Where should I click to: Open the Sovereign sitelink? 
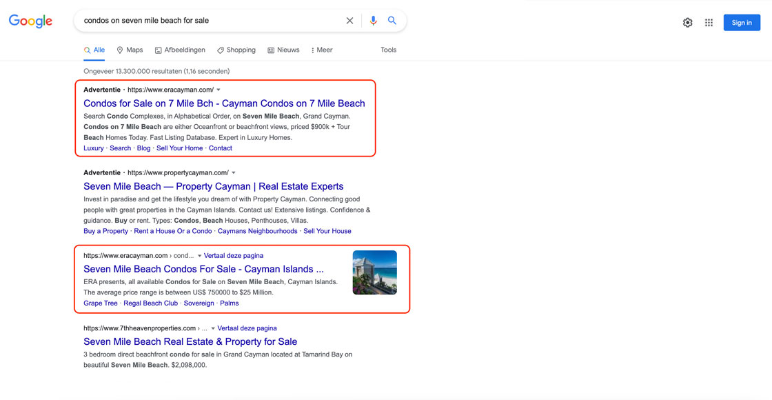(199, 303)
